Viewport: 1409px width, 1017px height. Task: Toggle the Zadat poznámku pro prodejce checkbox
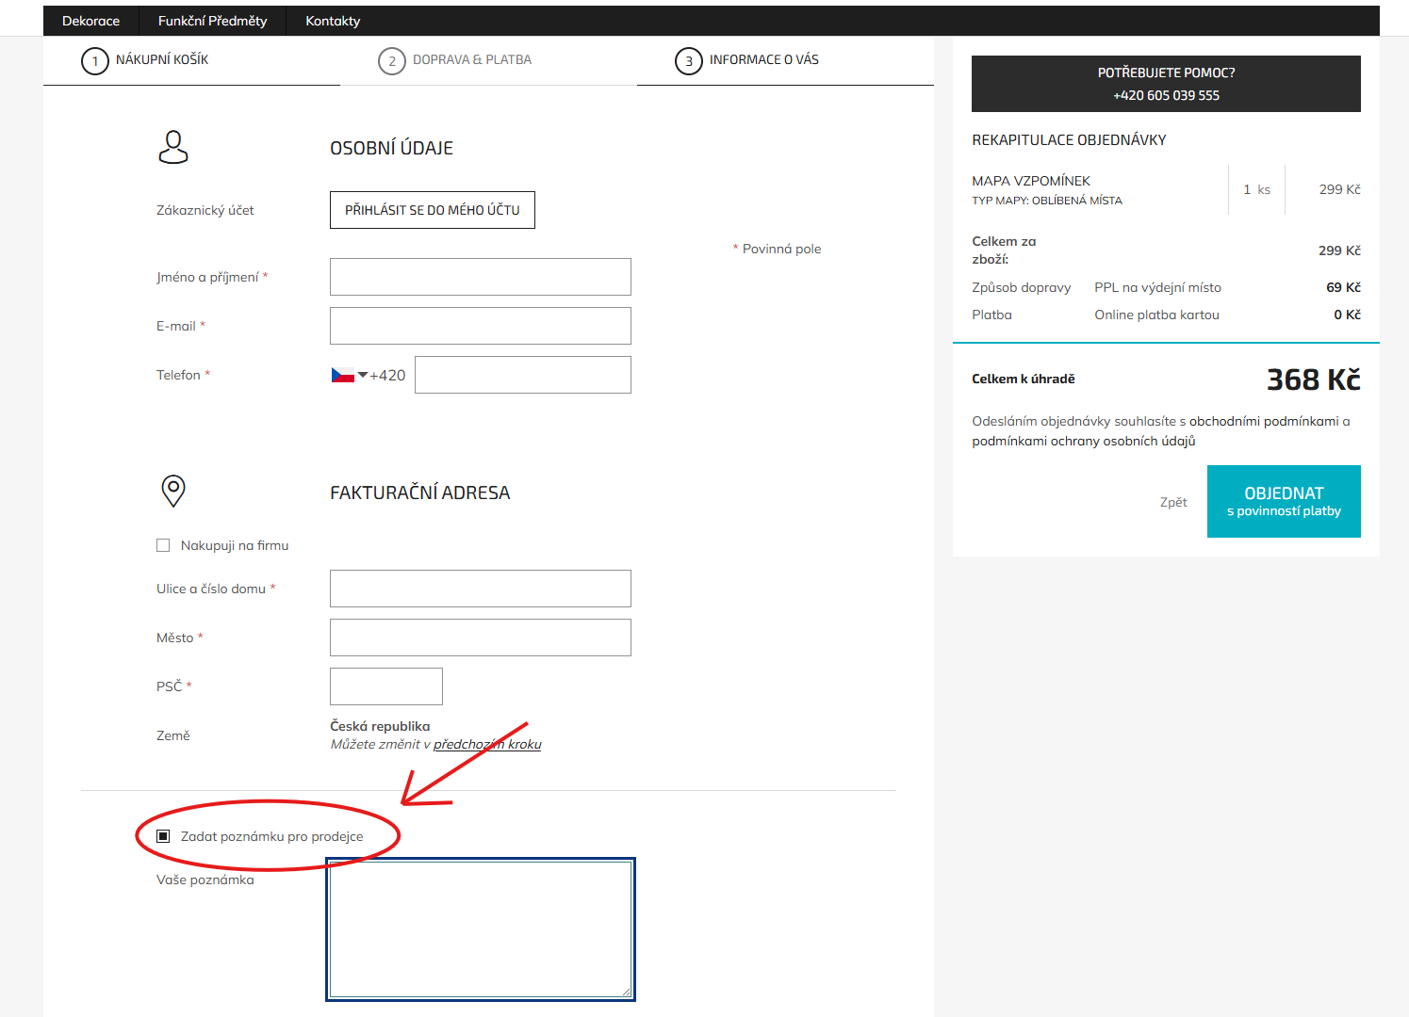(163, 836)
